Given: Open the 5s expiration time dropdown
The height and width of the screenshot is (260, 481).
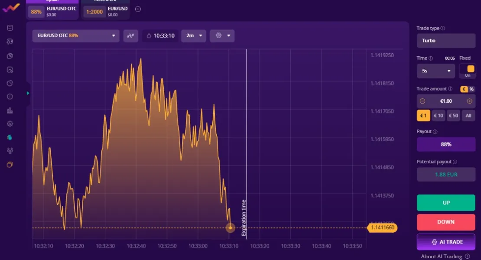Looking at the screenshot, I should point(435,71).
